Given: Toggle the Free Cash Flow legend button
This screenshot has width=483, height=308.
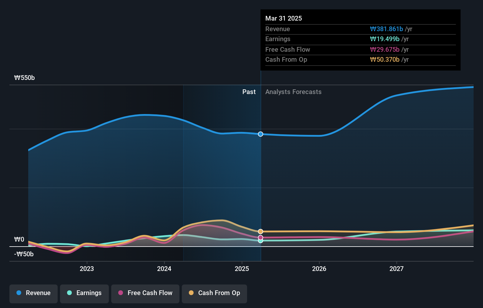Looking at the screenshot, I should coord(145,294).
